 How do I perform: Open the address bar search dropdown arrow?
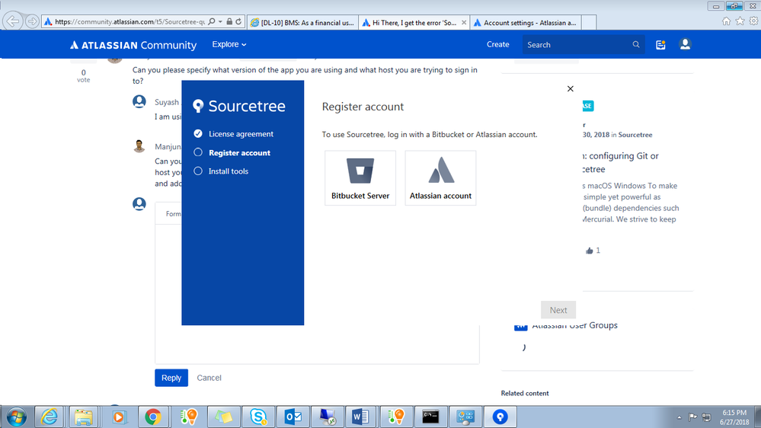coord(220,22)
